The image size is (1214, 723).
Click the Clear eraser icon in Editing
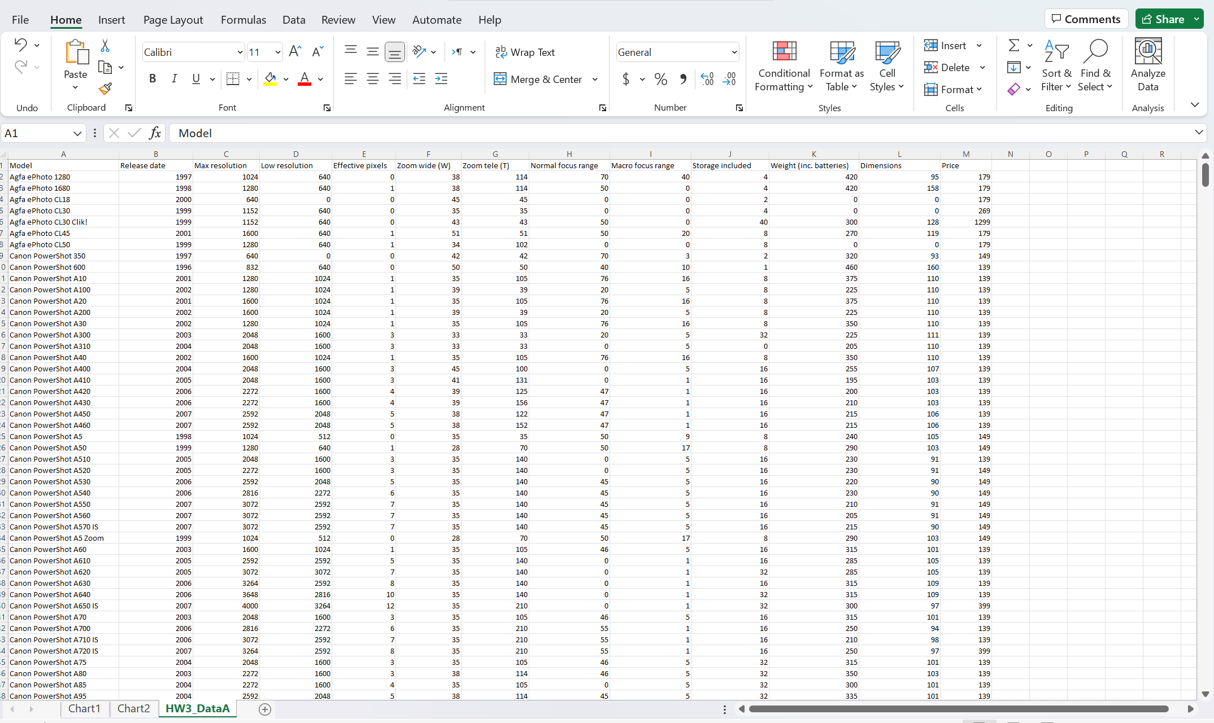click(x=1014, y=89)
